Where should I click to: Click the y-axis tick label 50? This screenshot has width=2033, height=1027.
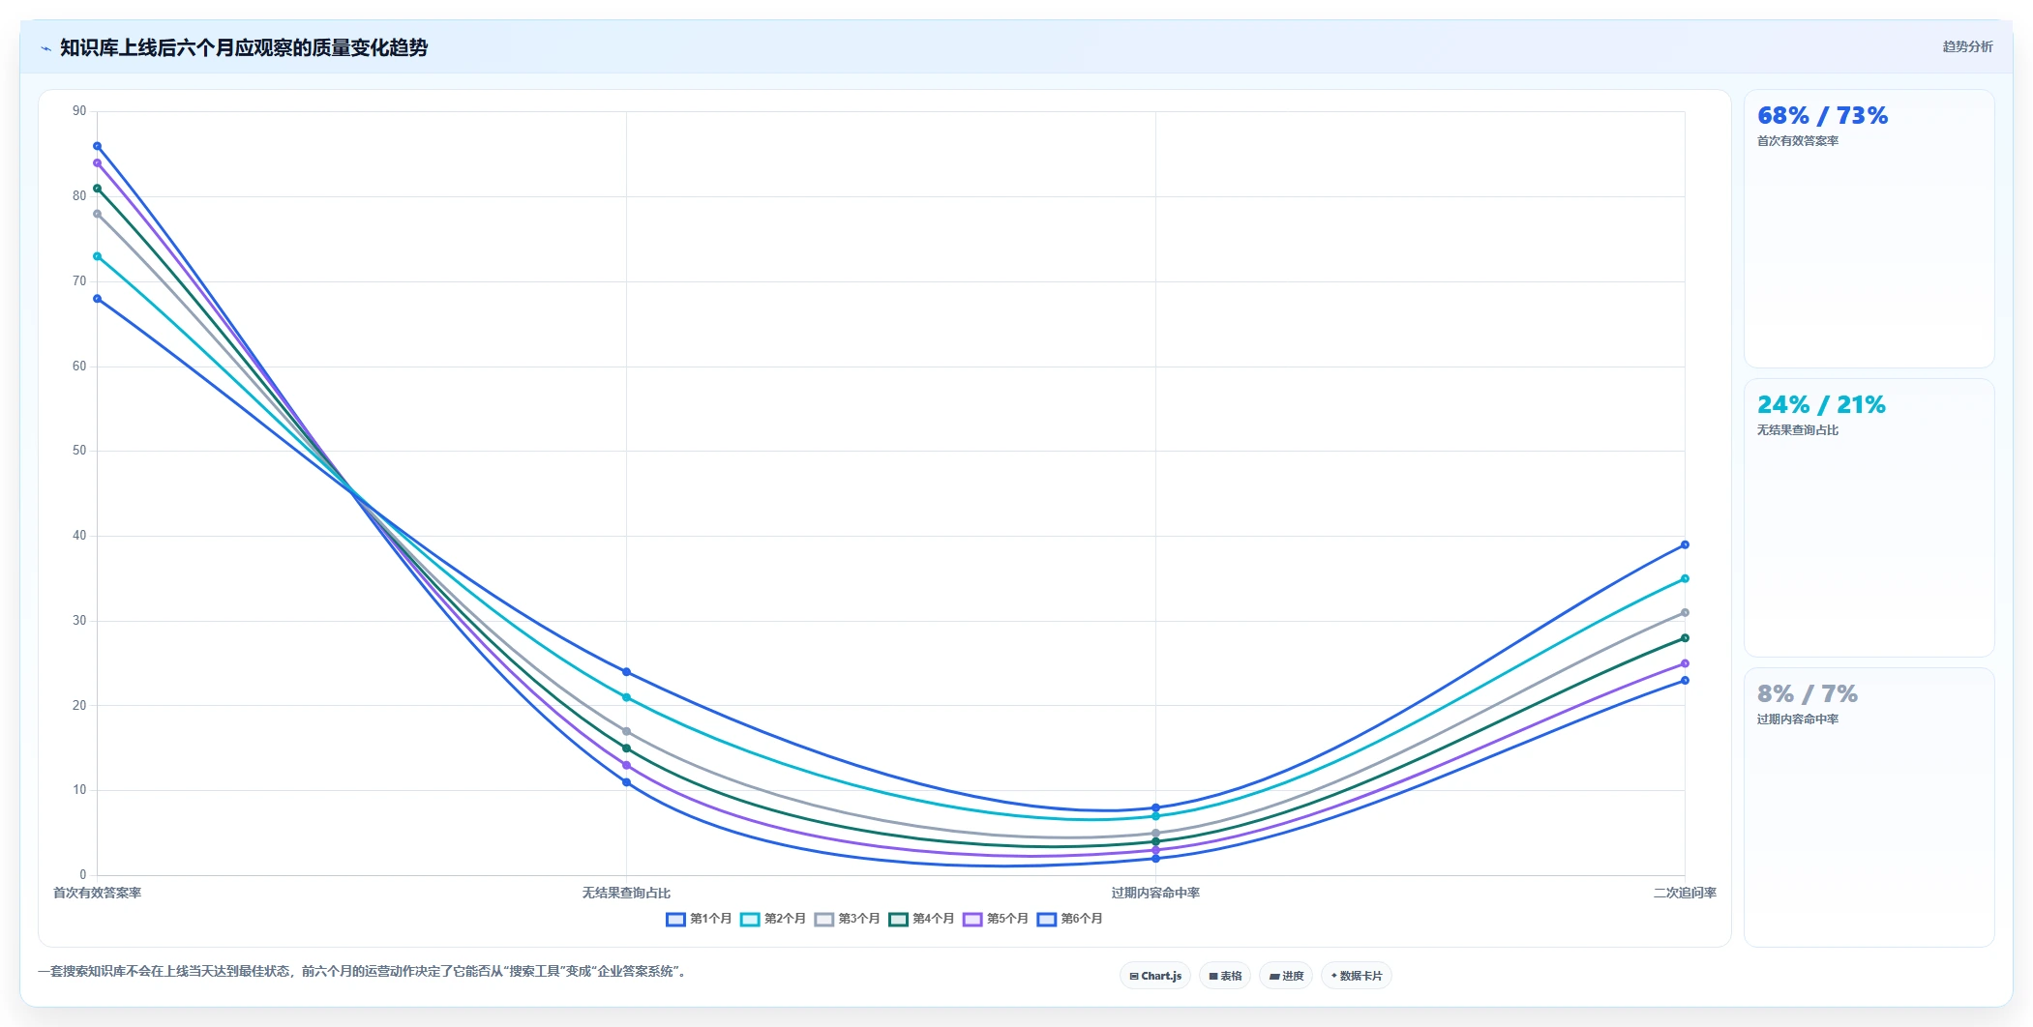click(79, 451)
